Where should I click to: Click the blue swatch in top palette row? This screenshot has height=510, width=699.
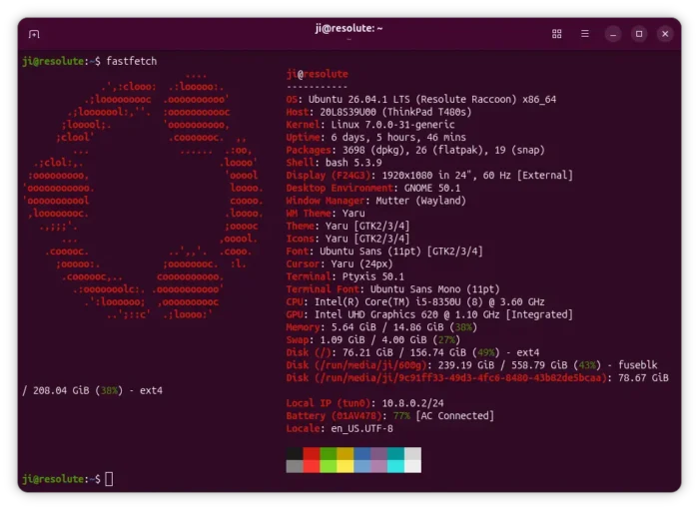pyautogui.click(x=361, y=453)
